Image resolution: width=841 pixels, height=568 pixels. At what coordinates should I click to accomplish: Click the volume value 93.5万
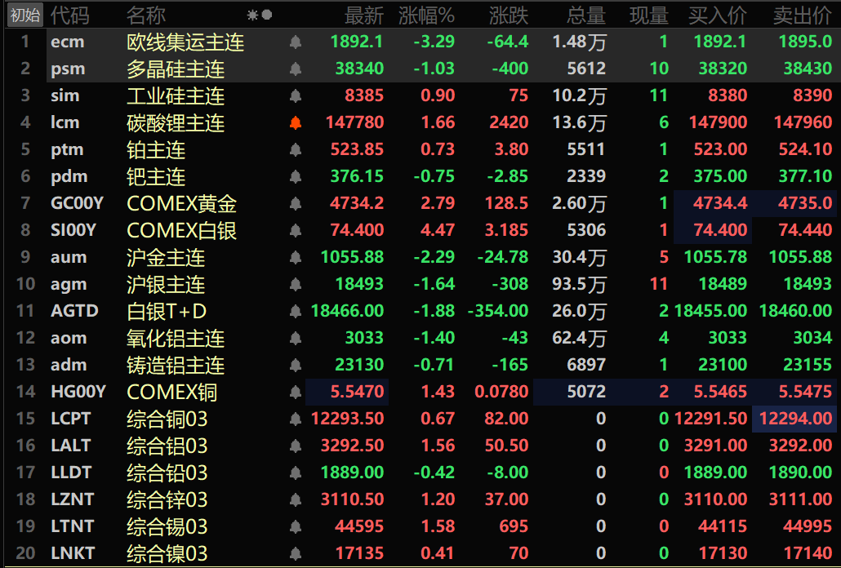point(579,284)
